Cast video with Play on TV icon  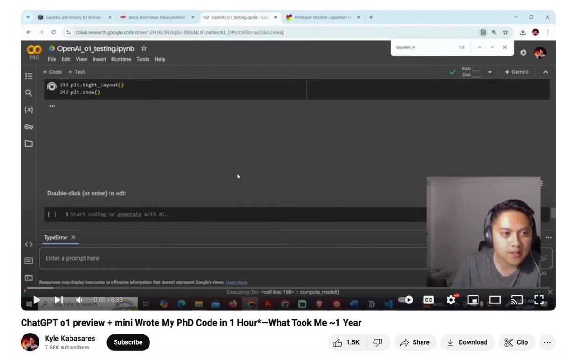(517, 300)
